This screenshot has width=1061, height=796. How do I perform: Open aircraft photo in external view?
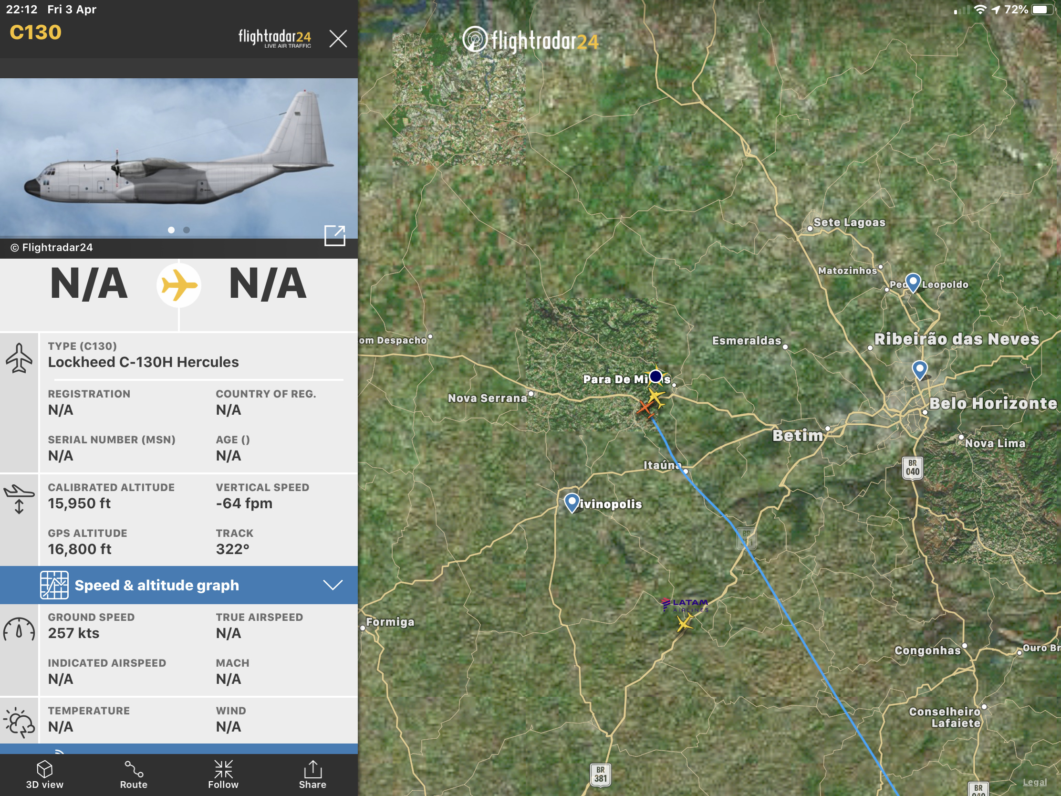coord(335,235)
